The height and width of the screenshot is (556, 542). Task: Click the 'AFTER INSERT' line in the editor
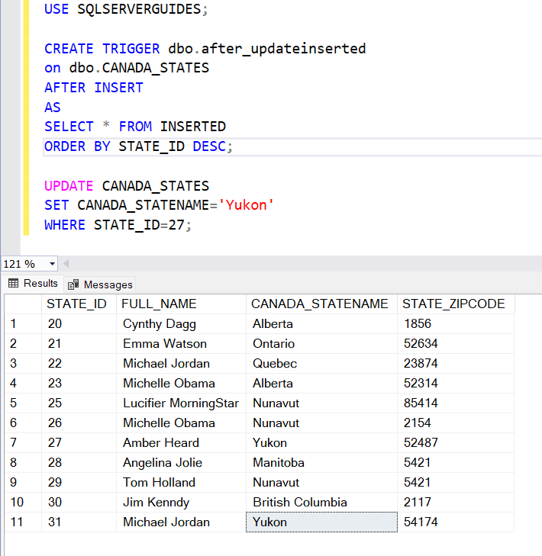pos(94,88)
